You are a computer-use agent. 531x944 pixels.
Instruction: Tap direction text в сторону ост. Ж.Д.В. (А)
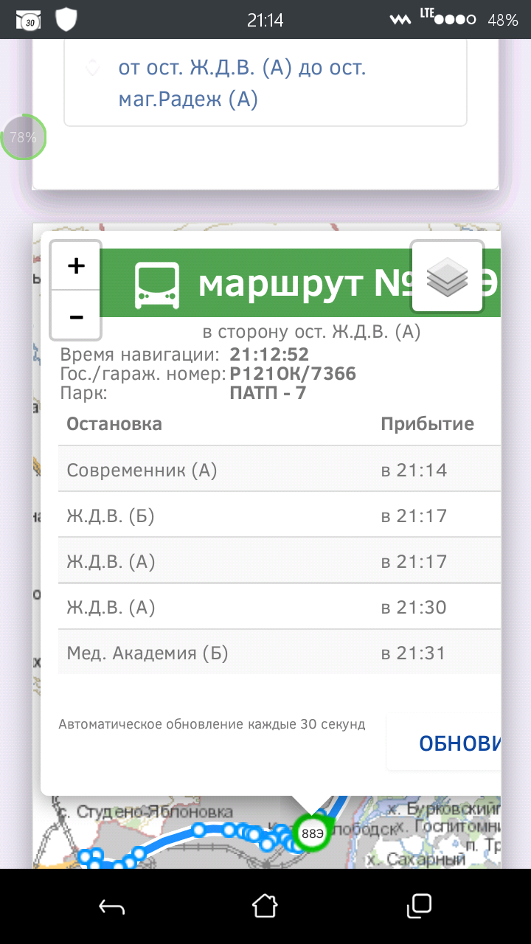[x=311, y=333]
